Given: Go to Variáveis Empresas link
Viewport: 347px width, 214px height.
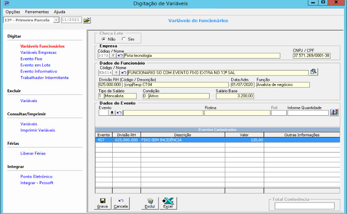Looking at the screenshot, I should [38, 52].
